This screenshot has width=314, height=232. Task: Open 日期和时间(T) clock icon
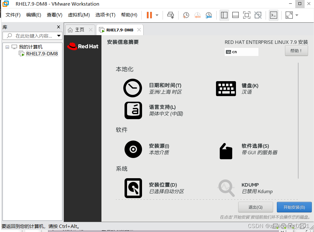[x=133, y=88]
